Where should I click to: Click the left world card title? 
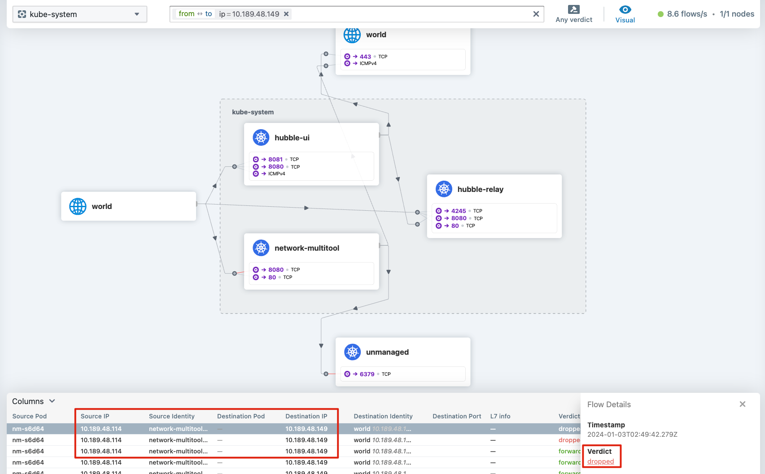click(x=102, y=206)
